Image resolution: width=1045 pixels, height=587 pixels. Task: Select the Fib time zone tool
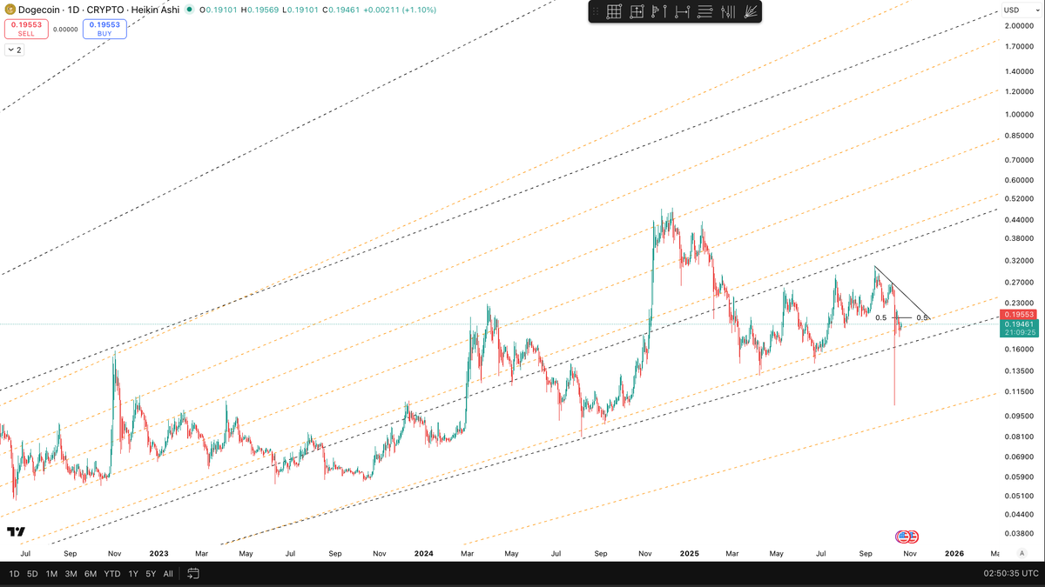coord(729,11)
